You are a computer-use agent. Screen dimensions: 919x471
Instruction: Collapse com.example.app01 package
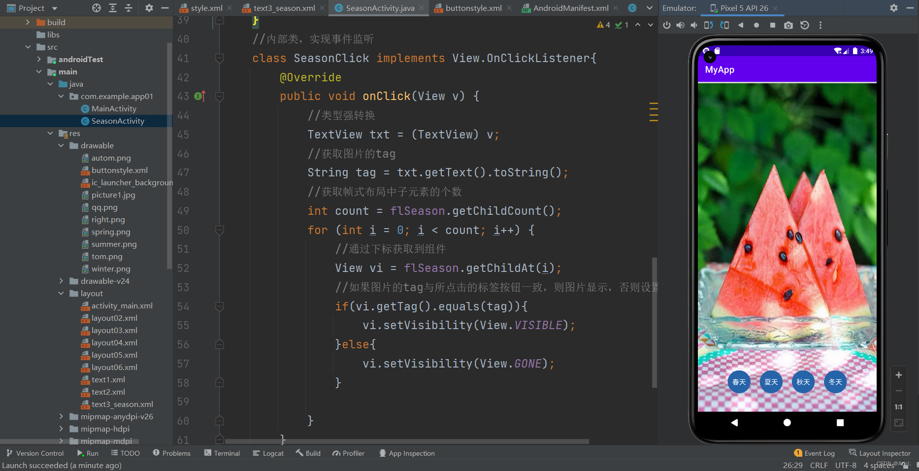coord(61,96)
